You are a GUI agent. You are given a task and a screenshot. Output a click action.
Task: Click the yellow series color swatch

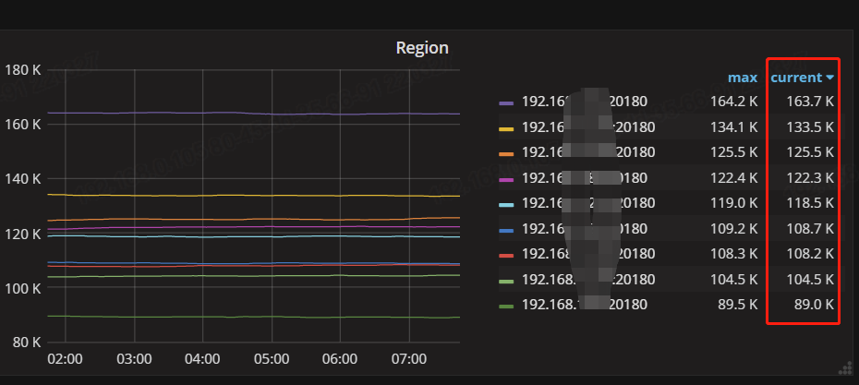coord(506,128)
